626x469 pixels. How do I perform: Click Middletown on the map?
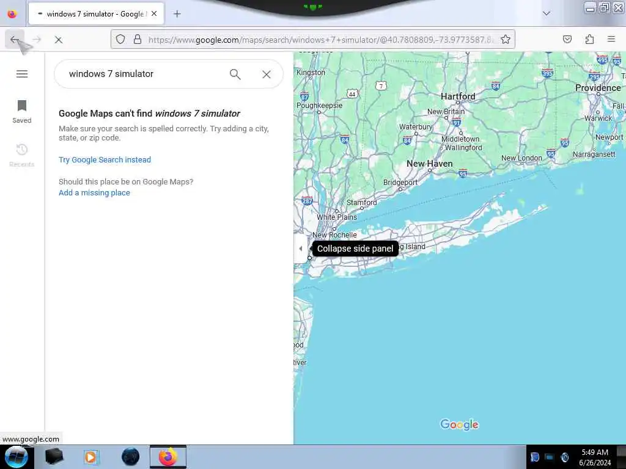pyautogui.click(x=460, y=139)
